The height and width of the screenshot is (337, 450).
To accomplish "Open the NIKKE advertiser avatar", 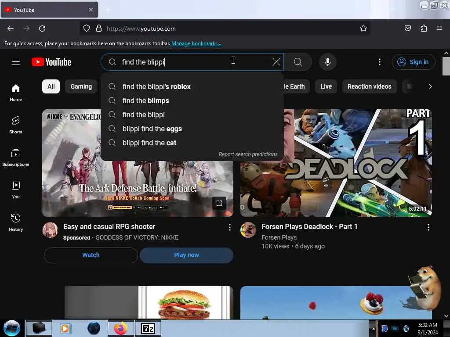I will 50,230.
